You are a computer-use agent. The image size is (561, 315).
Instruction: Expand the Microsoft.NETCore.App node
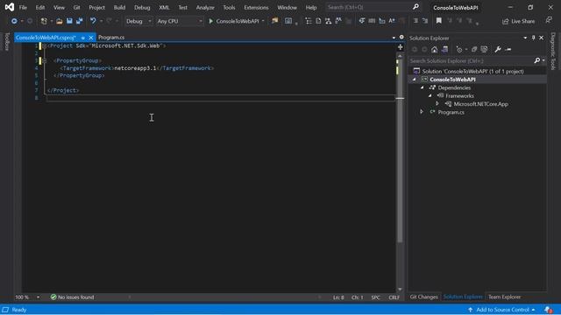(x=437, y=104)
